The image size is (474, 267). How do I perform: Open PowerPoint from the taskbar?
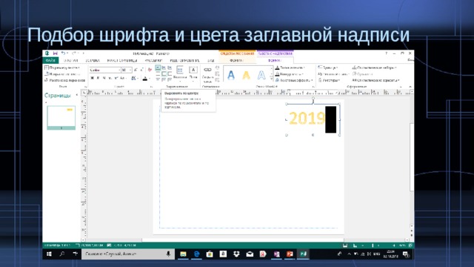tap(290, 254)
